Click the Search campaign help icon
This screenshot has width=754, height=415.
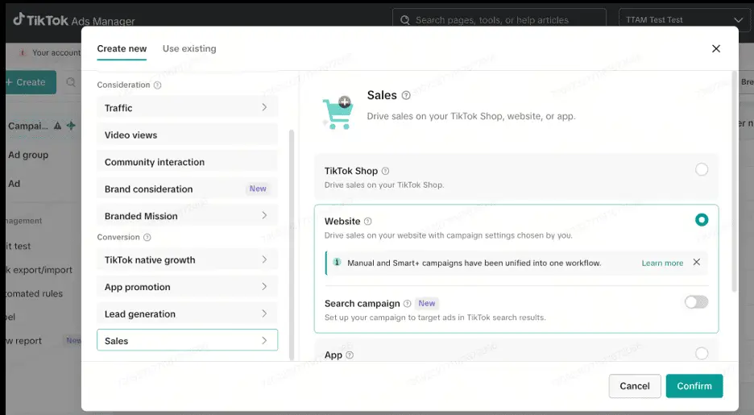pos(408,304)
